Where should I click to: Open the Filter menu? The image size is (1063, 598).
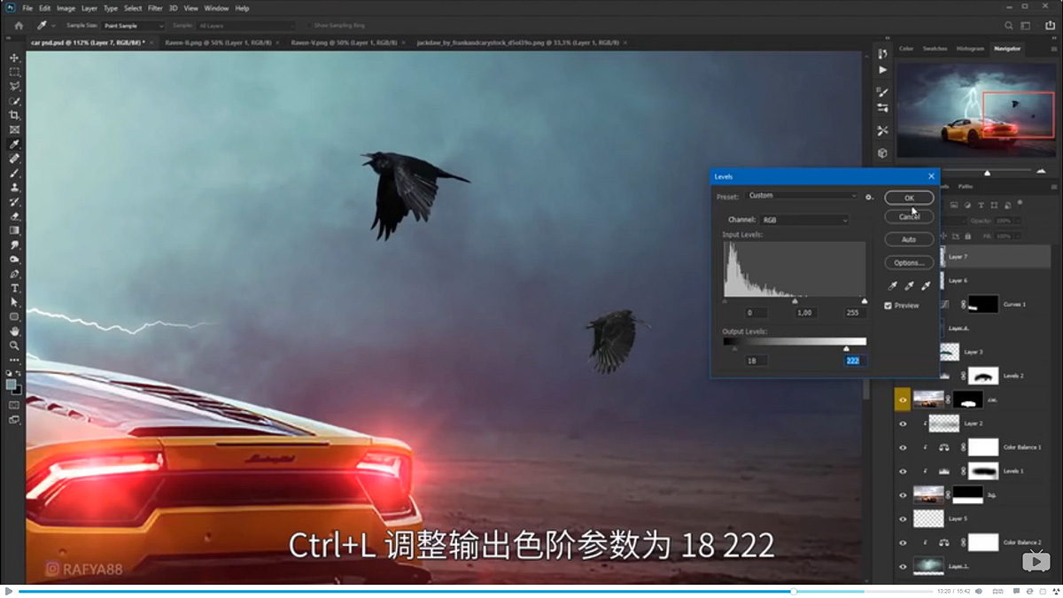pos(155,7)
